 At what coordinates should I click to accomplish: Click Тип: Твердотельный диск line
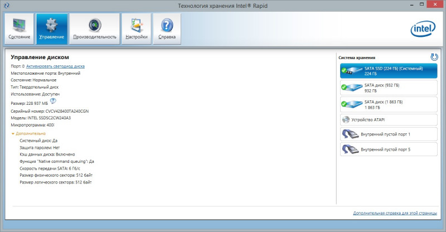click(x=35, y=87)
